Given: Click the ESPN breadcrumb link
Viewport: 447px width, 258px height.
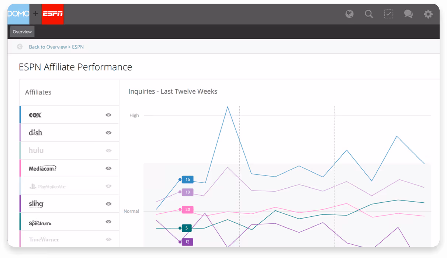Looking at the screenshot, I should pyautogui.click(x=78, y=47).
